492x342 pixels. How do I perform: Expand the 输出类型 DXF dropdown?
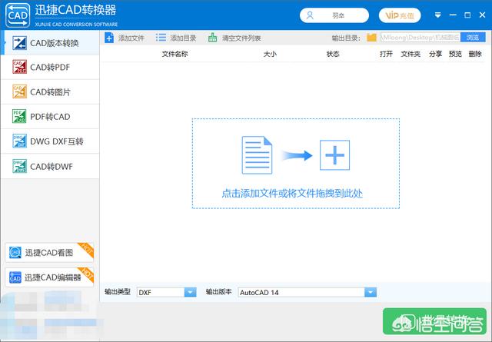190,292
